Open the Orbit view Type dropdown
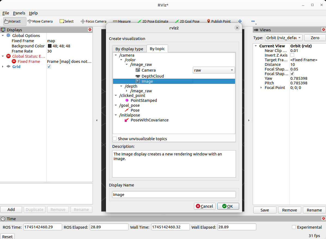326x239 pixels. pyautogui.click(x=284, y=38)
